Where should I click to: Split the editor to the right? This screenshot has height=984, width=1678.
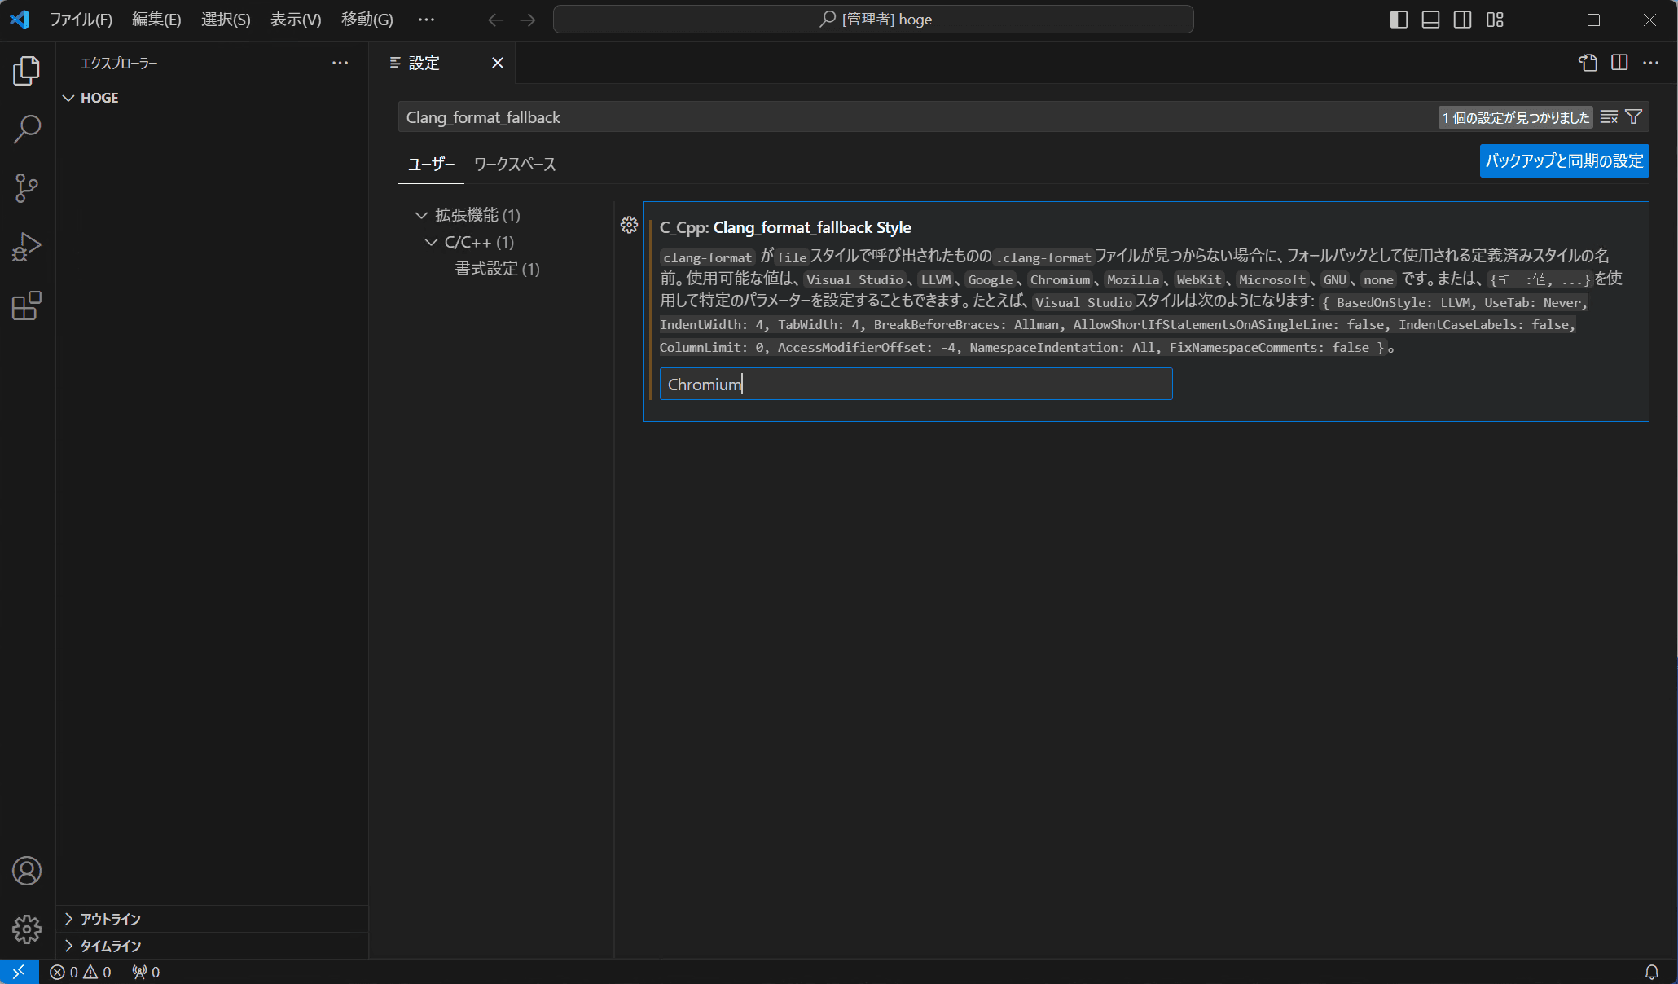coord(1619,63)
